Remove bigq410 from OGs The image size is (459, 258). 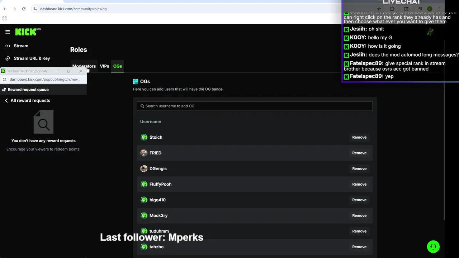(359, 200)
